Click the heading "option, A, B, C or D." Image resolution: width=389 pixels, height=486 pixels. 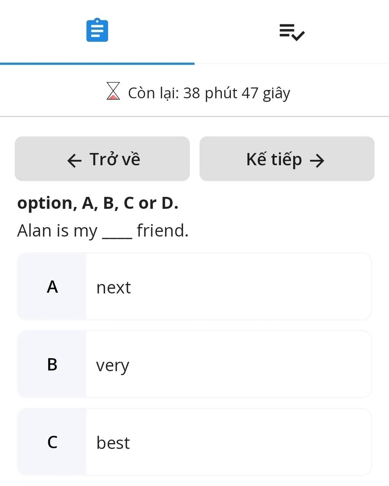[x=98, y=203]
